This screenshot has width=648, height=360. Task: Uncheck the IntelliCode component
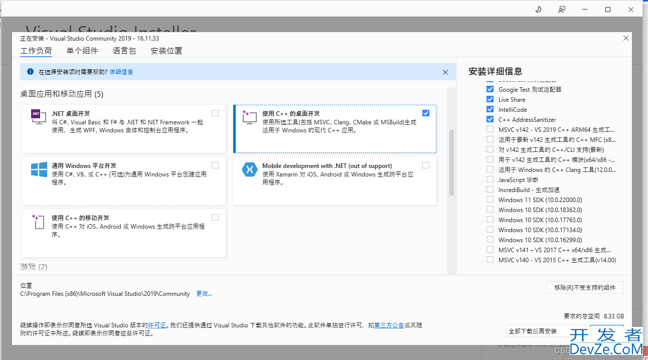pos(490,109)
